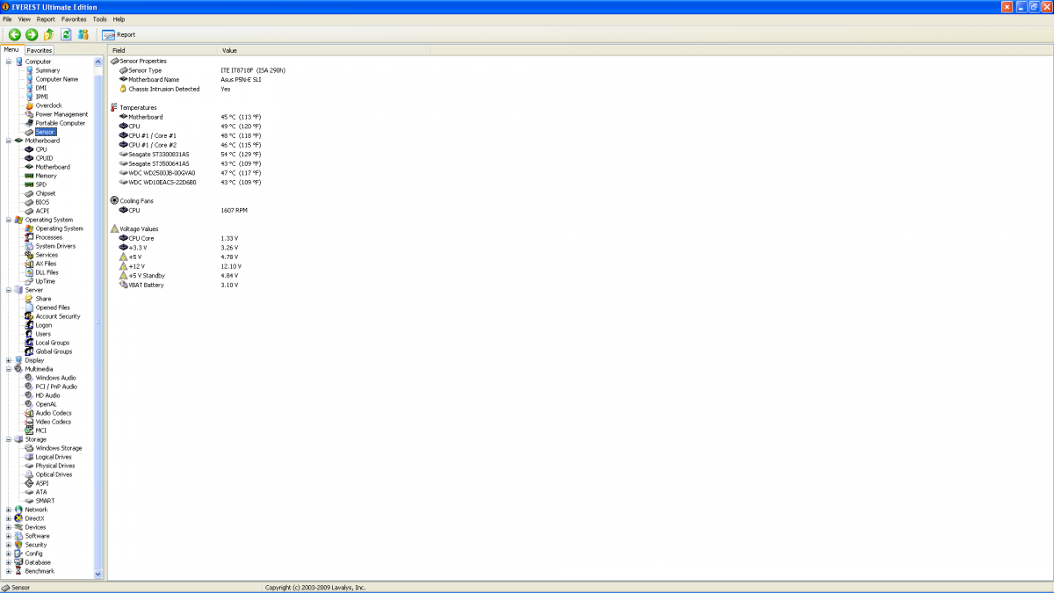Image resolution: width=1054 pixels, height=593 pixels.
Task: Select the Power Management icon
Action: click(29, 114)
